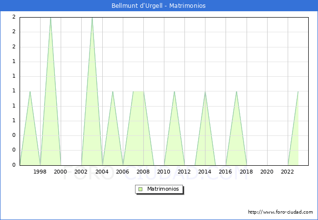Click the 1997 data peak
The image size is (318, 220).
click(30, 91)
